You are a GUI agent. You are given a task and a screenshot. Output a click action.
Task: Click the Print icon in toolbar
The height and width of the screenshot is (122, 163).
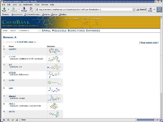[x=150, y=9]
